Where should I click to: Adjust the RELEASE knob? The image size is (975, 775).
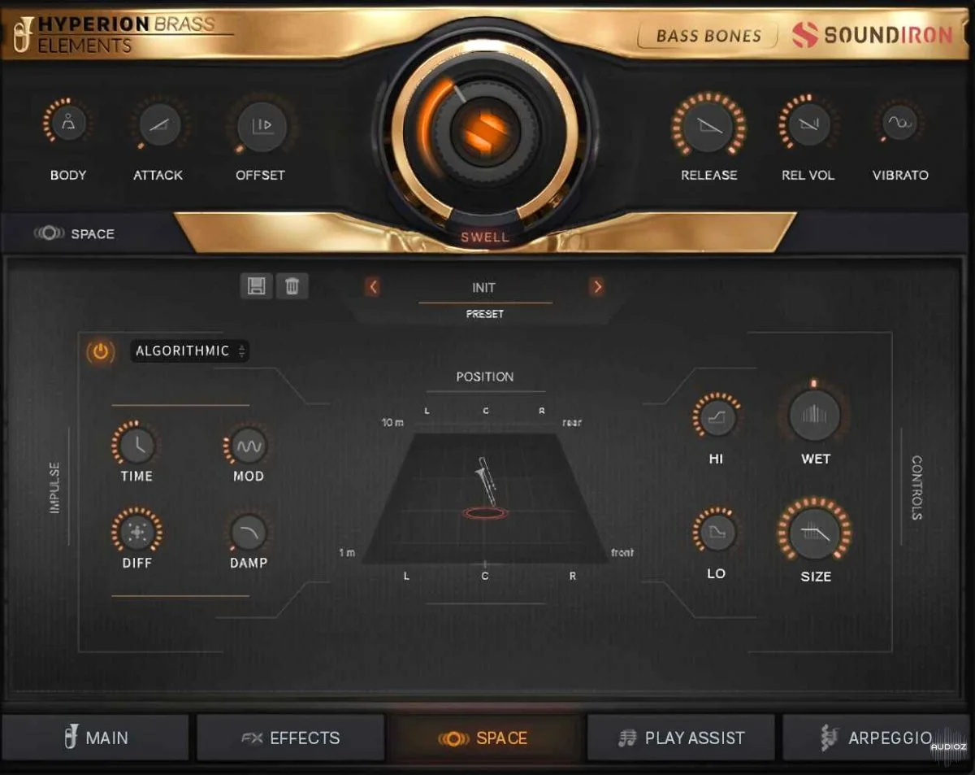tap(708, 125)
